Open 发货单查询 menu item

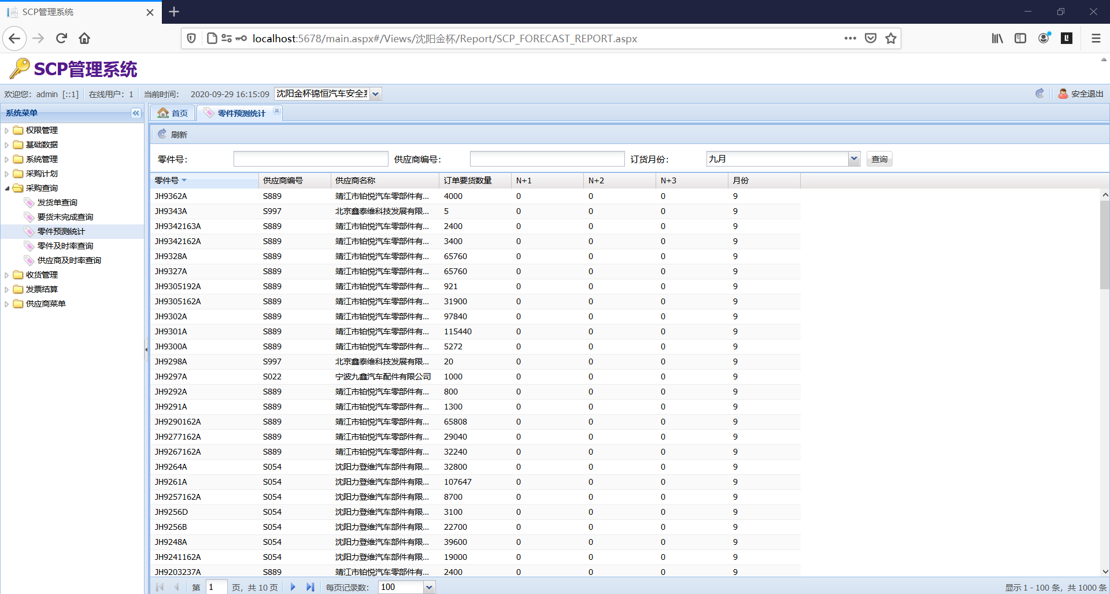click(x=57, y=202)
